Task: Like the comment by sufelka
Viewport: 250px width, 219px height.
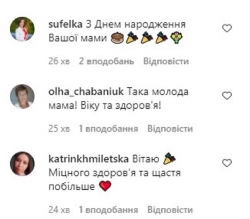Action: 227,28
